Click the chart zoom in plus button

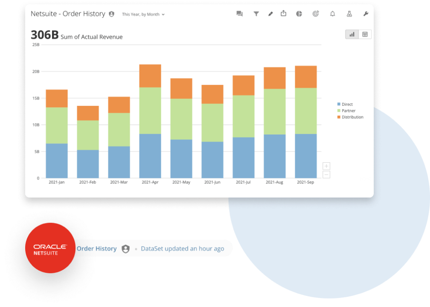[326, 166]
